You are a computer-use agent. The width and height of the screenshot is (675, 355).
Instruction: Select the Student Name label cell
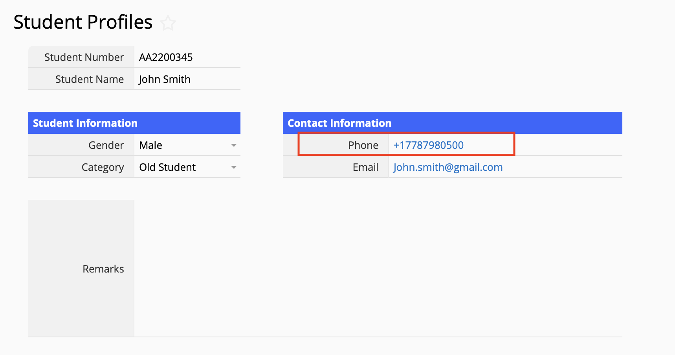point(90,79)
